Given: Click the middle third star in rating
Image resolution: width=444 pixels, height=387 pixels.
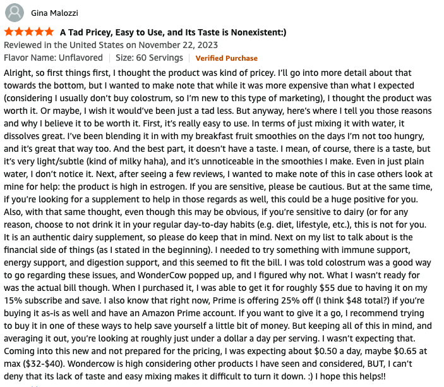Looking at the screenshot, I should (29, 32).
